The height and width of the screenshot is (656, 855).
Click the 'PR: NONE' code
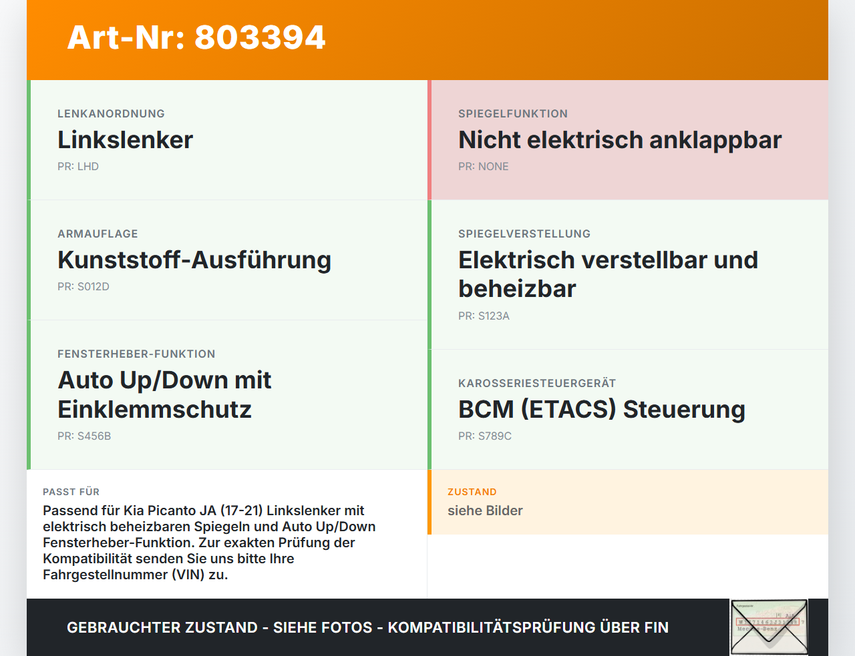point(484,166)
